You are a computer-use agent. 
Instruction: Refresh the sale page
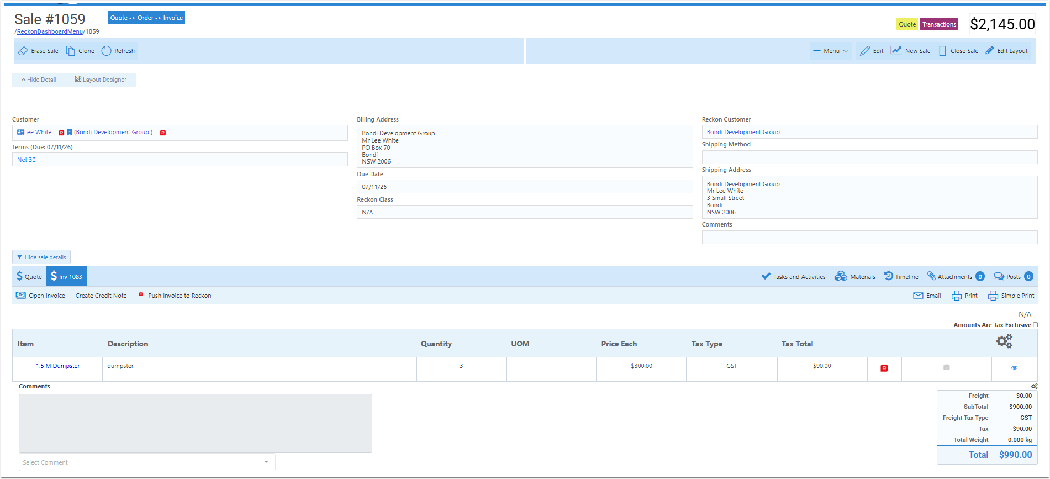click(118, 51)
